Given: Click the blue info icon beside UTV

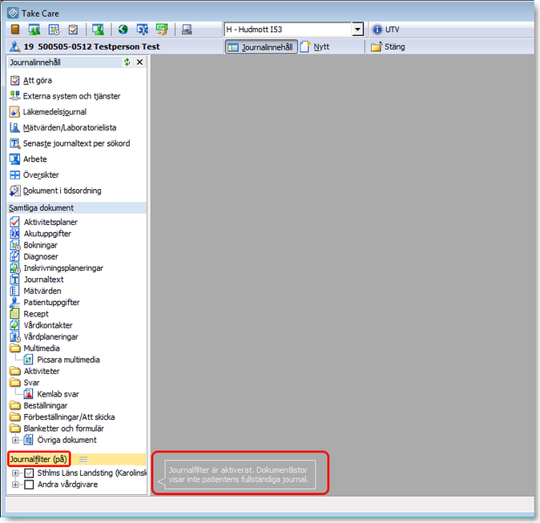Looking at the screenshot, I should pyautogui.click(x=377, y=30).
